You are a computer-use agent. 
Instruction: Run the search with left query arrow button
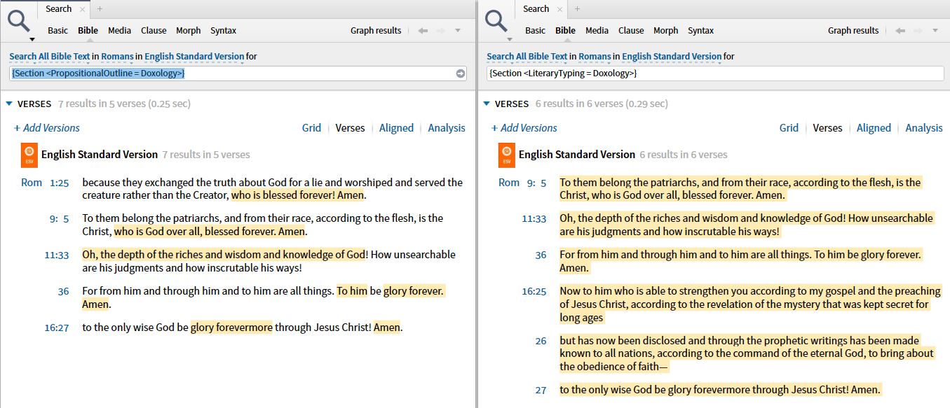click(x=460, y=73)
